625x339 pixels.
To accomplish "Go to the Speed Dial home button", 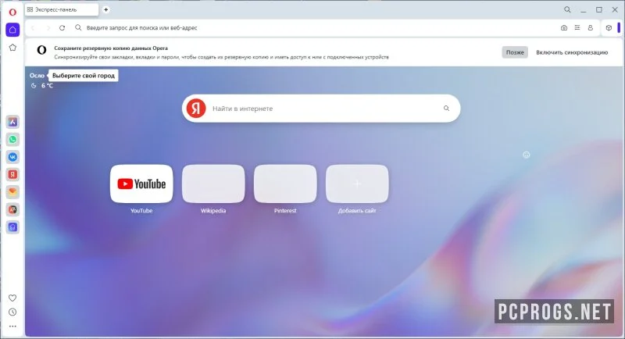I will coord(12,30).
